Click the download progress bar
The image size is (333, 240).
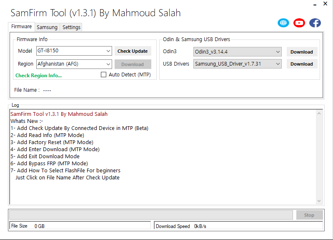coord(151,215)
